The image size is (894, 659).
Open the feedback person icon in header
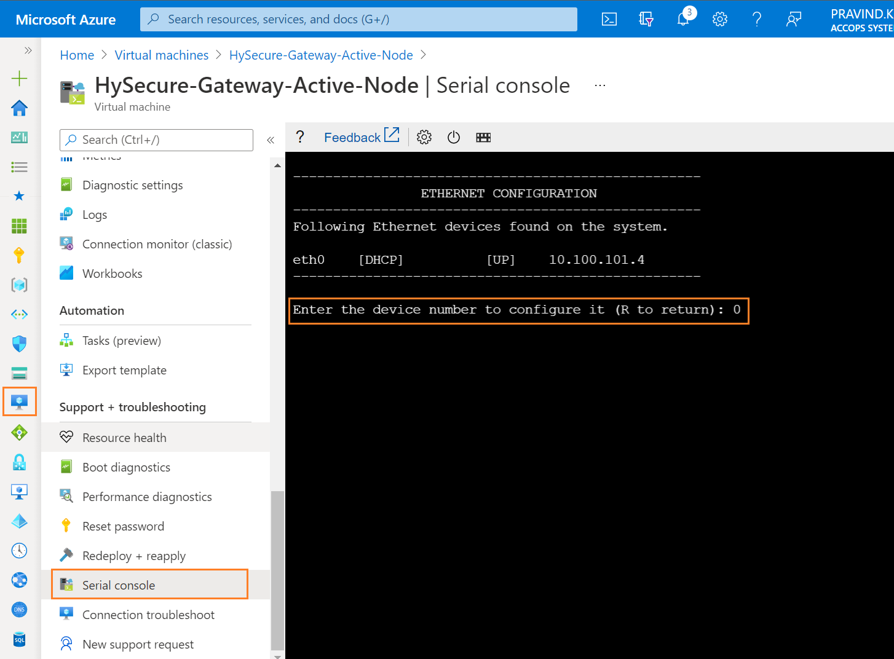794,19
